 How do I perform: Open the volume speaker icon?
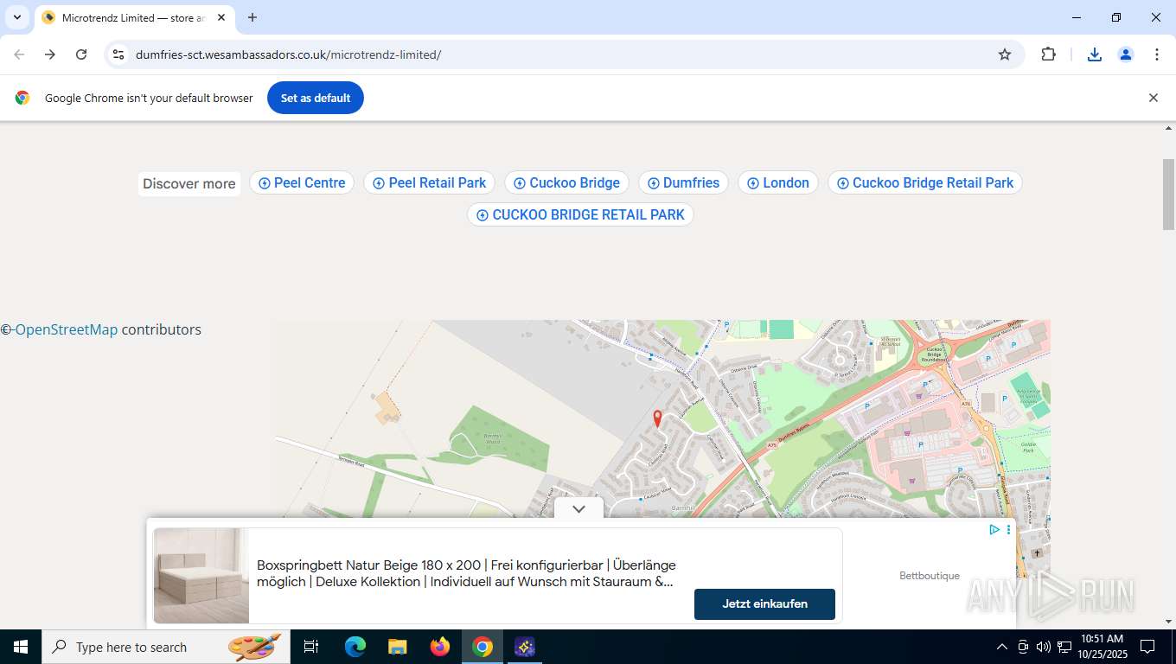pyautogui.click(x=1043, y=647)
